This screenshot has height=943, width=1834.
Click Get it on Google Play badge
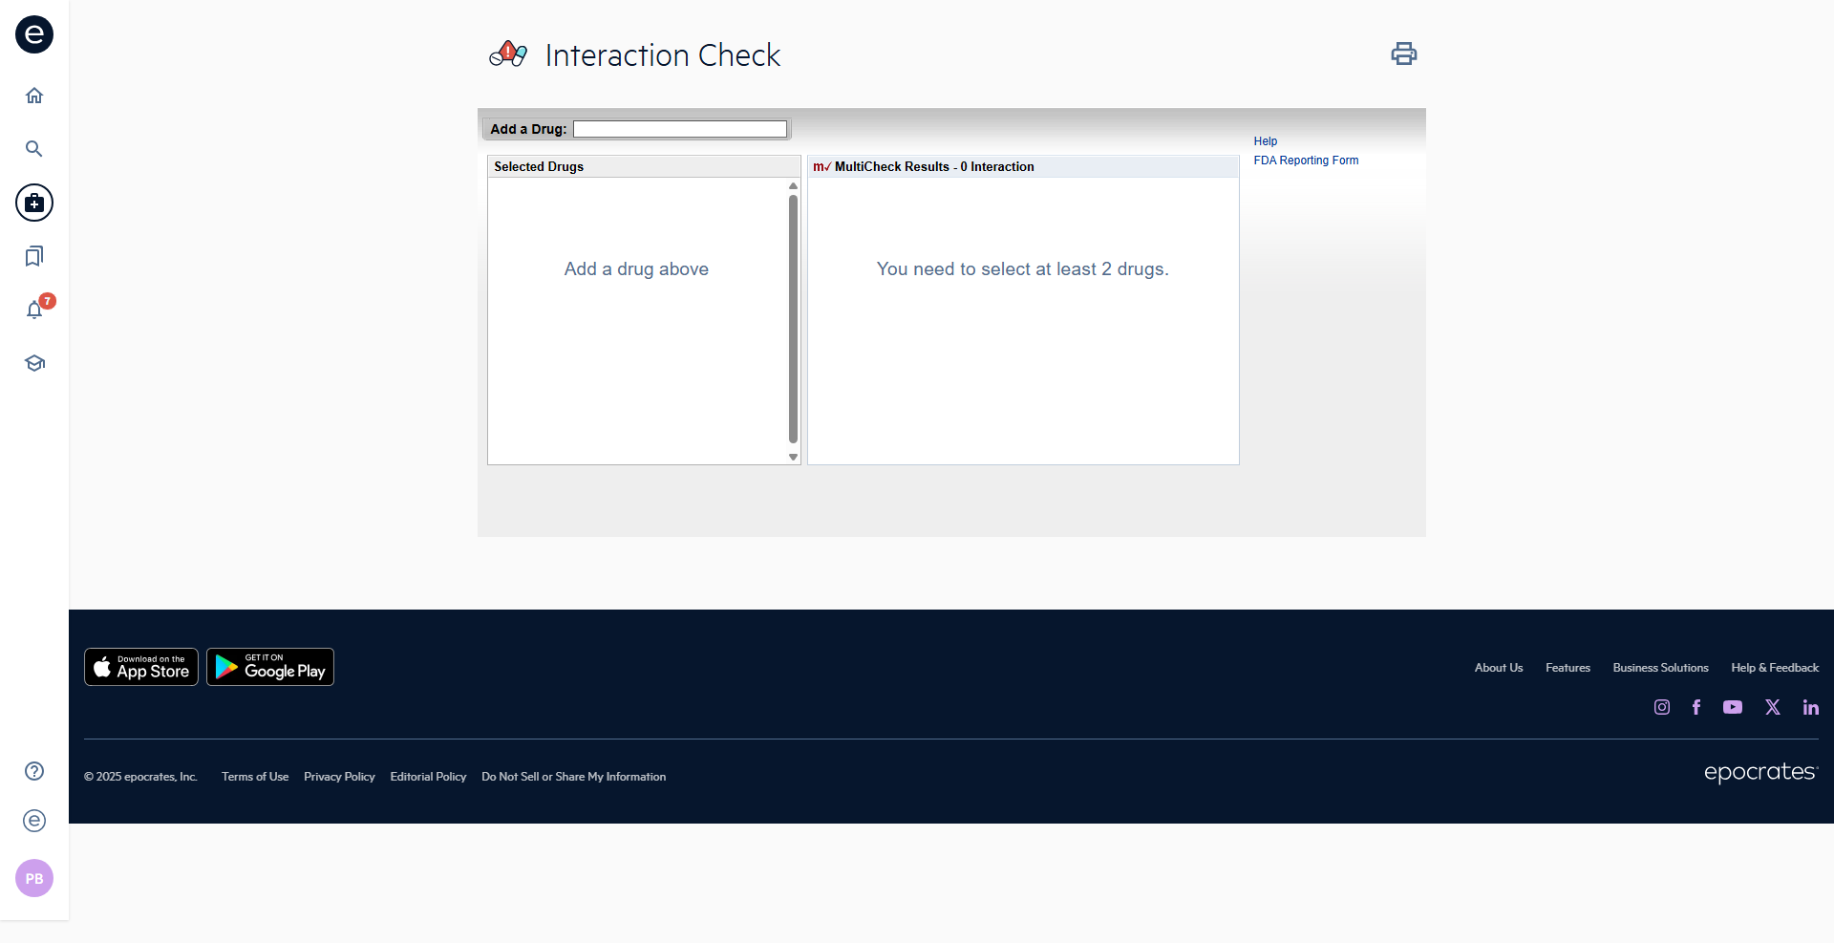[270, 667]
